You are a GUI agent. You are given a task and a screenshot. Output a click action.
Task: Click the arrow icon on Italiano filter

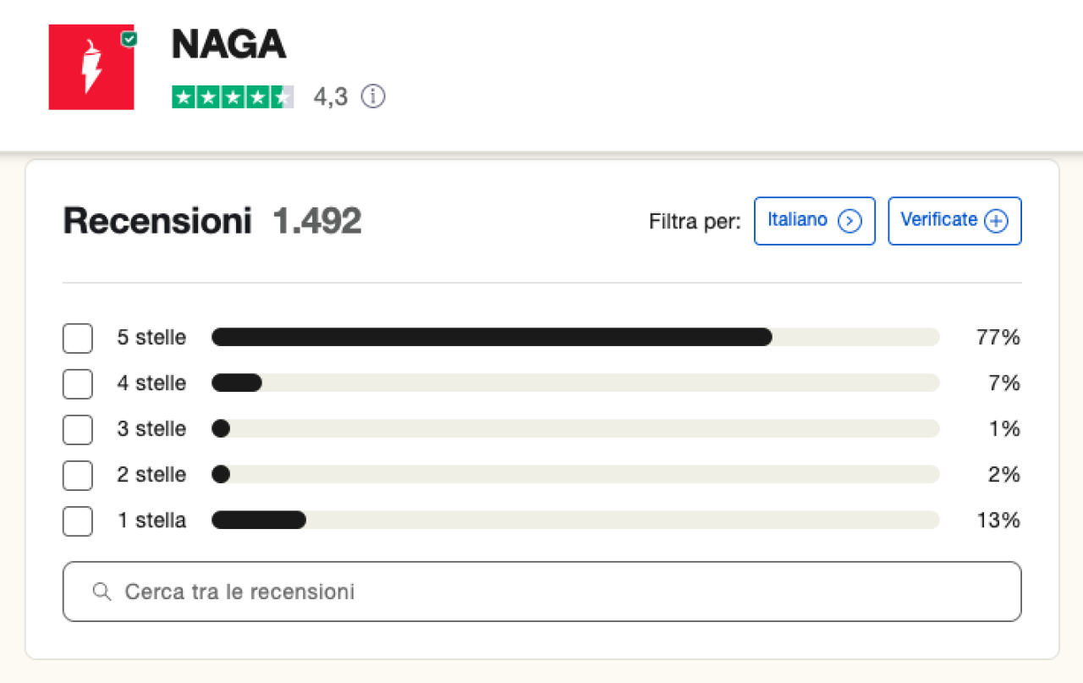click(849, 221)
